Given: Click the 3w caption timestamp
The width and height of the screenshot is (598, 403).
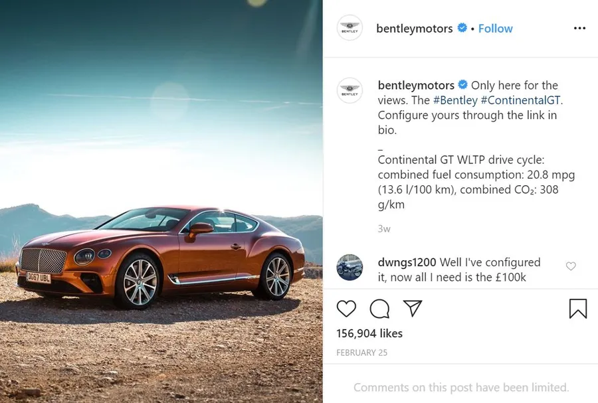Looking at the screenshot, I should [x=384, y=229].
